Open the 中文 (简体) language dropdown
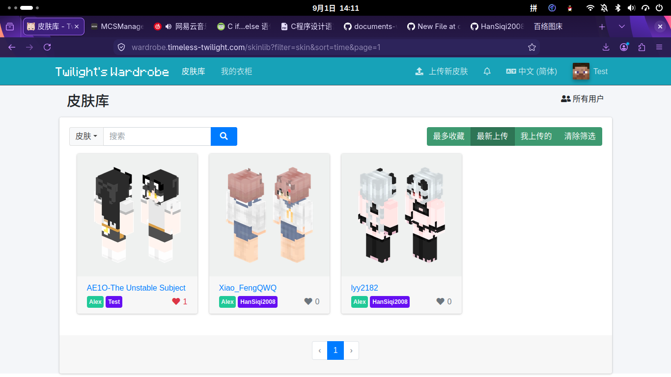This screenshot has height=377, width=671. tap(531, 72)
